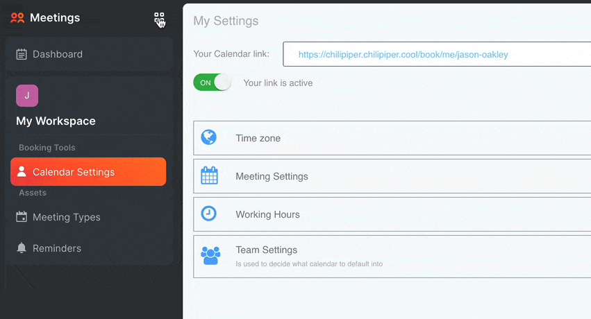Open the app switcher grid icon

click(x=159, y=18)
